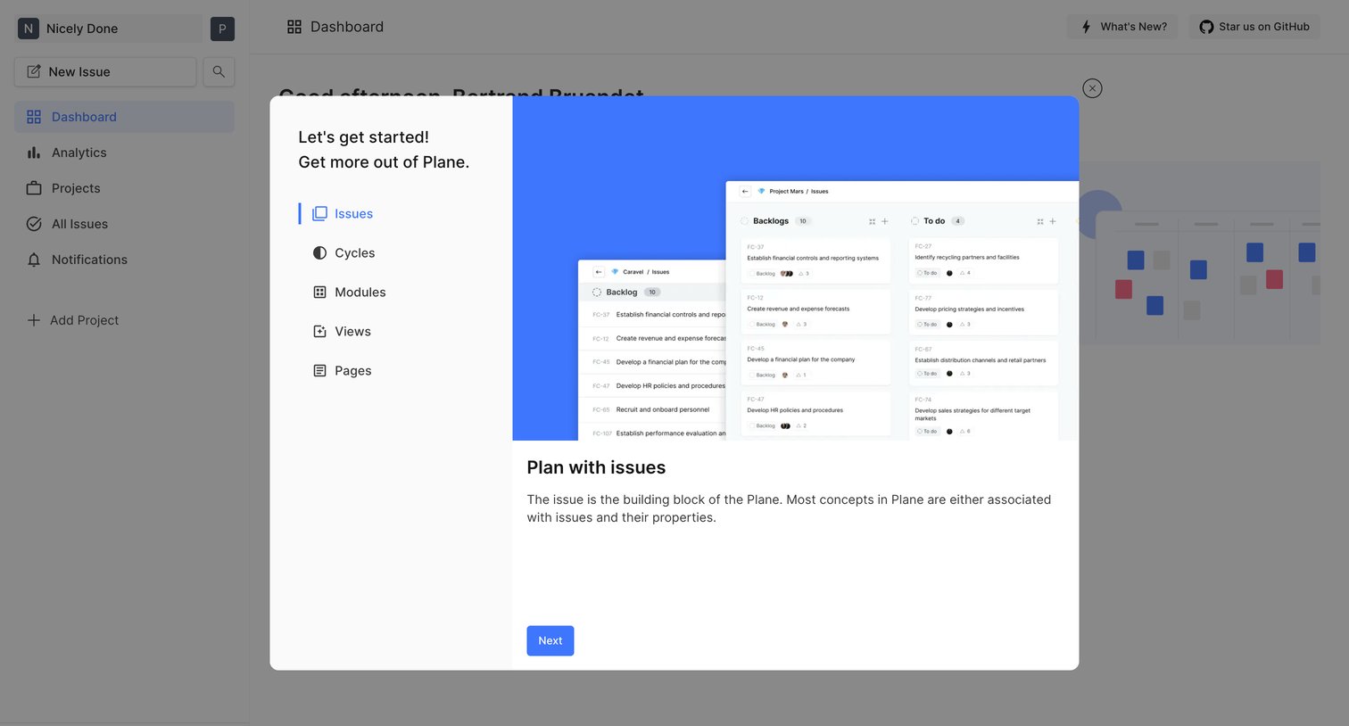Viewport: 1349px width, 726px height.
Task: Click the Notifications bell icon
Action: (x=34, y=260)
